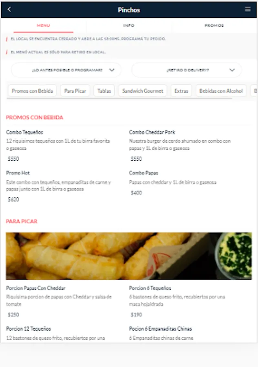The width and height of the screenshot is (258, 367).
Task: Open Porcion Papas Con Cheddar item
Action: tap(61, 301)
